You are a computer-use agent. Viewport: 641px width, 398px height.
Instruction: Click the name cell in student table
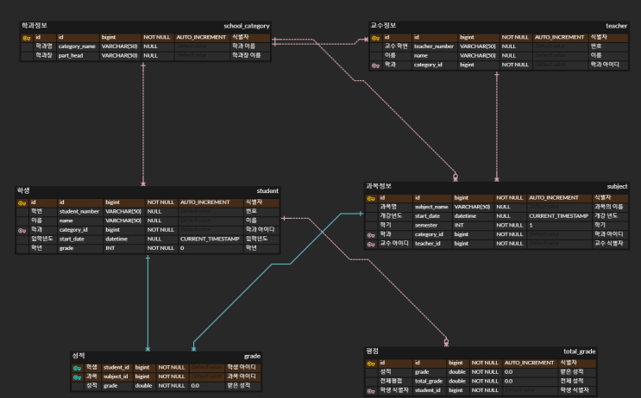pyautogui.click(x=79, y=221)
